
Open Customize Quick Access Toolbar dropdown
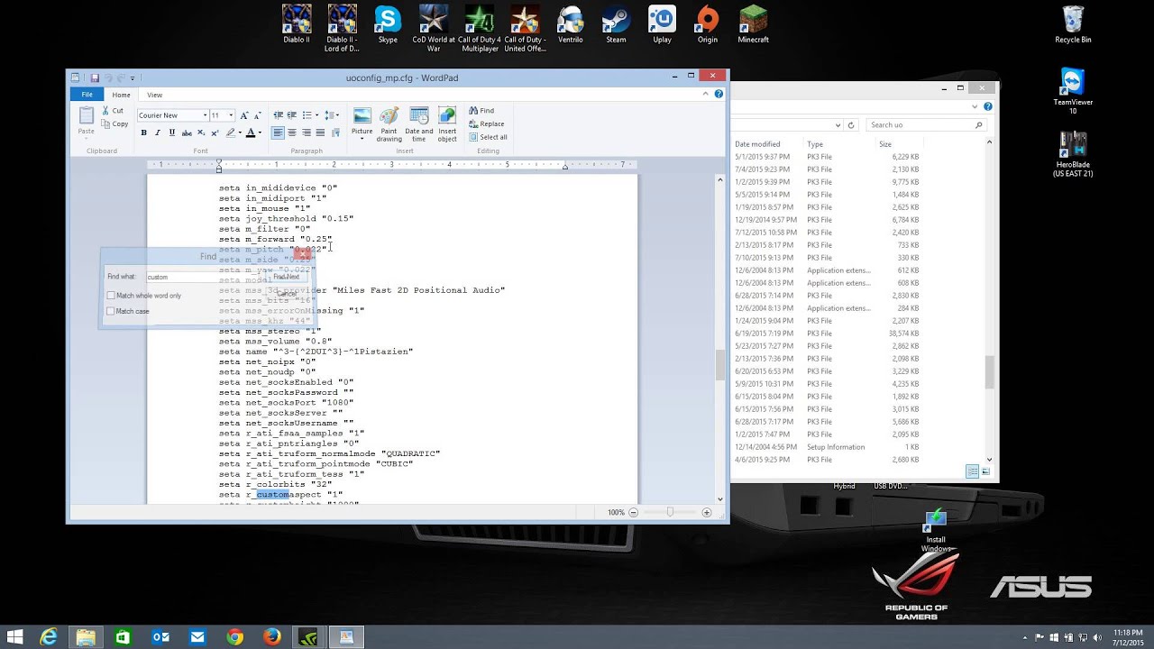pos(133,78)
